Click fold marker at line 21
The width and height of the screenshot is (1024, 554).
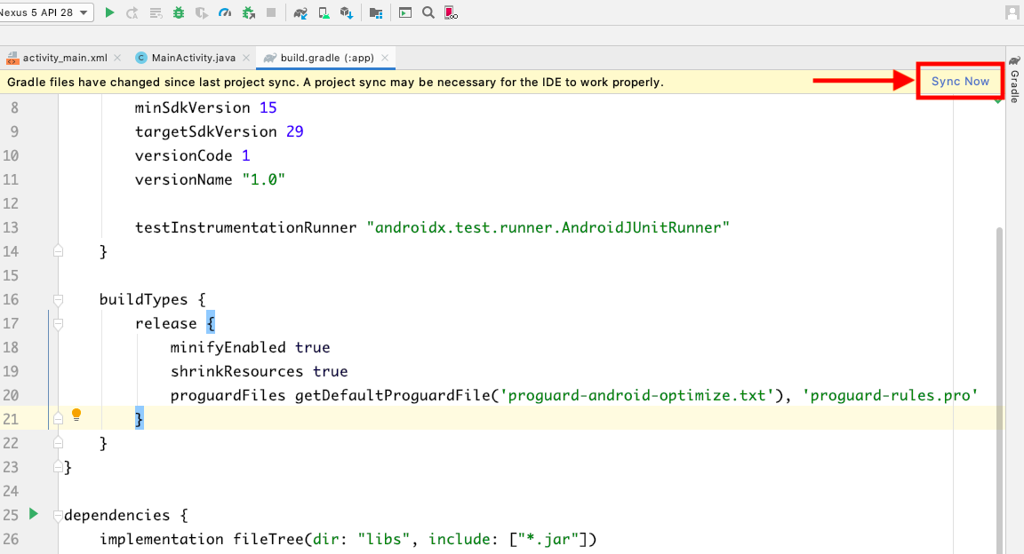[58, 419]
